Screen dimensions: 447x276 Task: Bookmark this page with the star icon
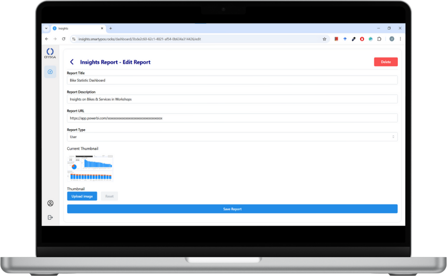(x=325, y=39)
